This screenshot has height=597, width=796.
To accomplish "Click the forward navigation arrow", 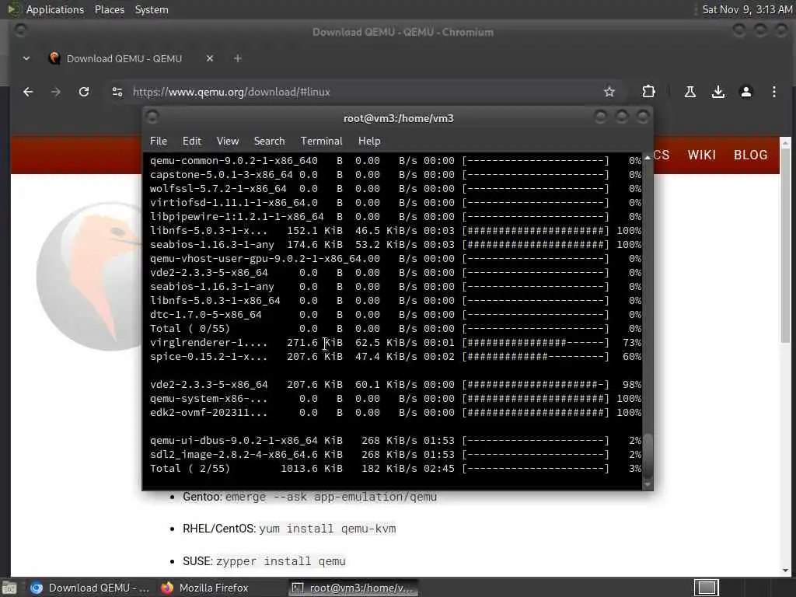I will point(56,92).
